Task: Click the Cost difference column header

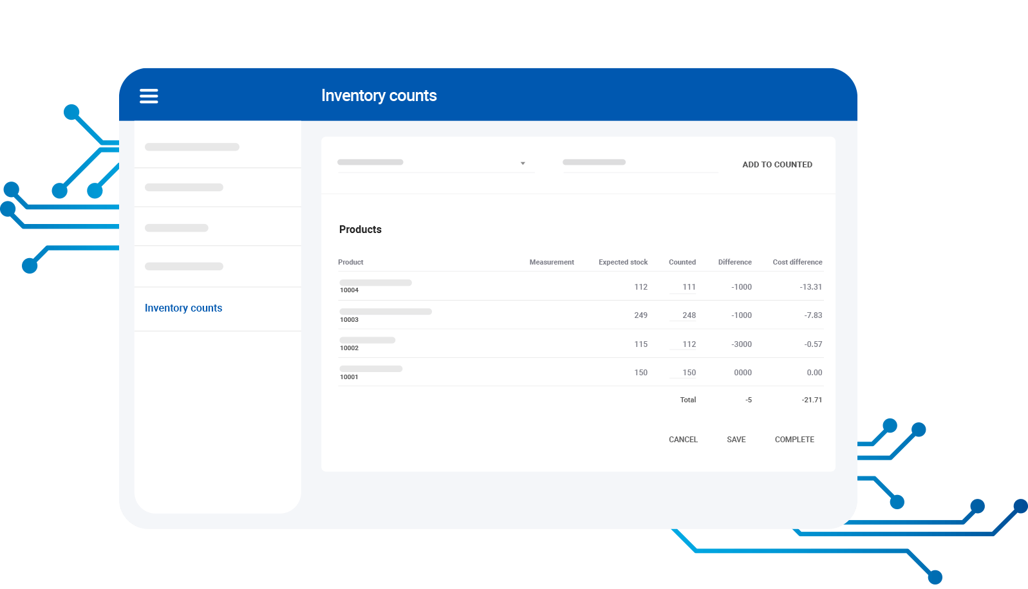Action: [x=797, y=262]
